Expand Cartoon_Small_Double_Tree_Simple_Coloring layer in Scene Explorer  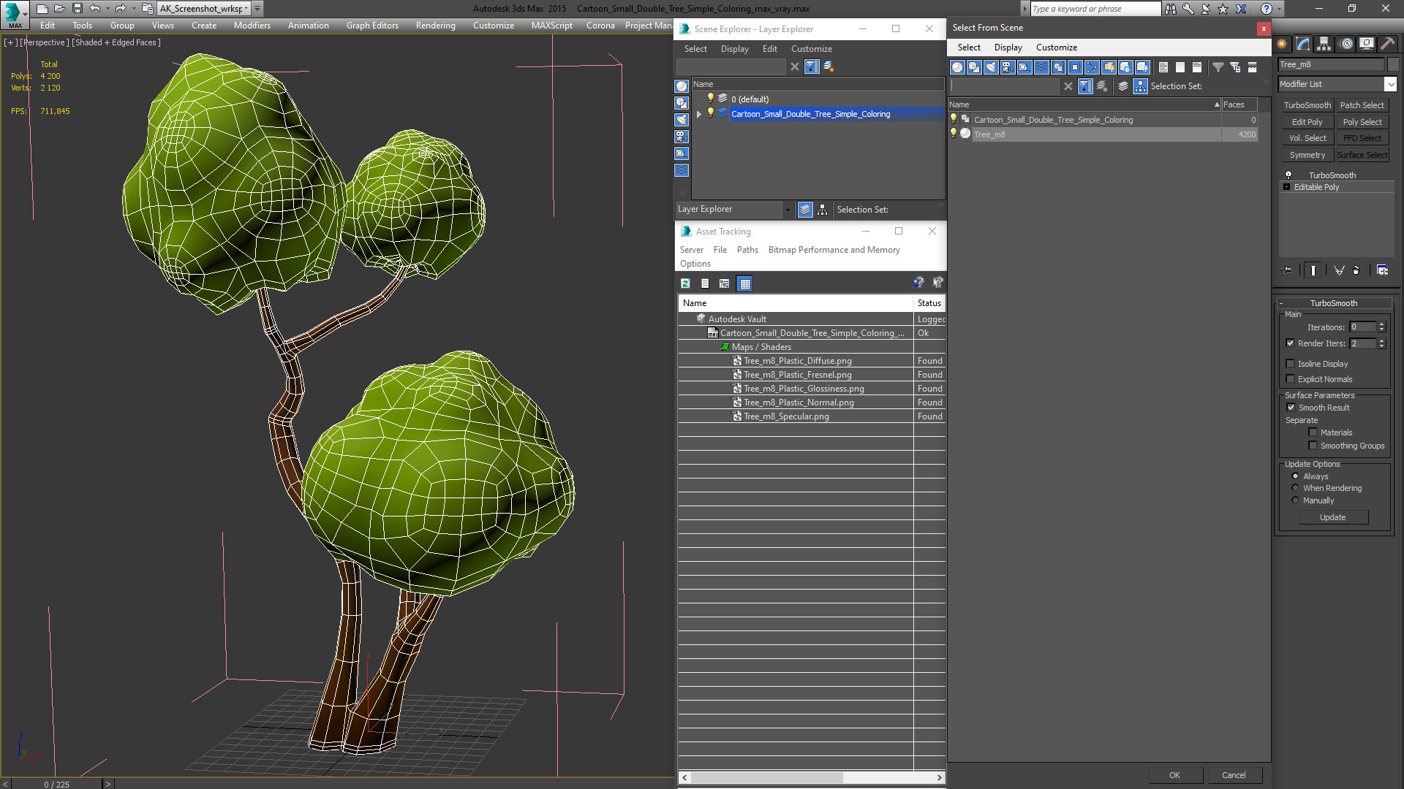click(699, 114)
